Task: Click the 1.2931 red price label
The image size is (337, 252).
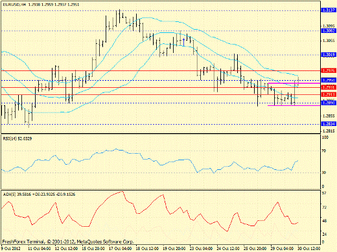Action: (329, 87)
